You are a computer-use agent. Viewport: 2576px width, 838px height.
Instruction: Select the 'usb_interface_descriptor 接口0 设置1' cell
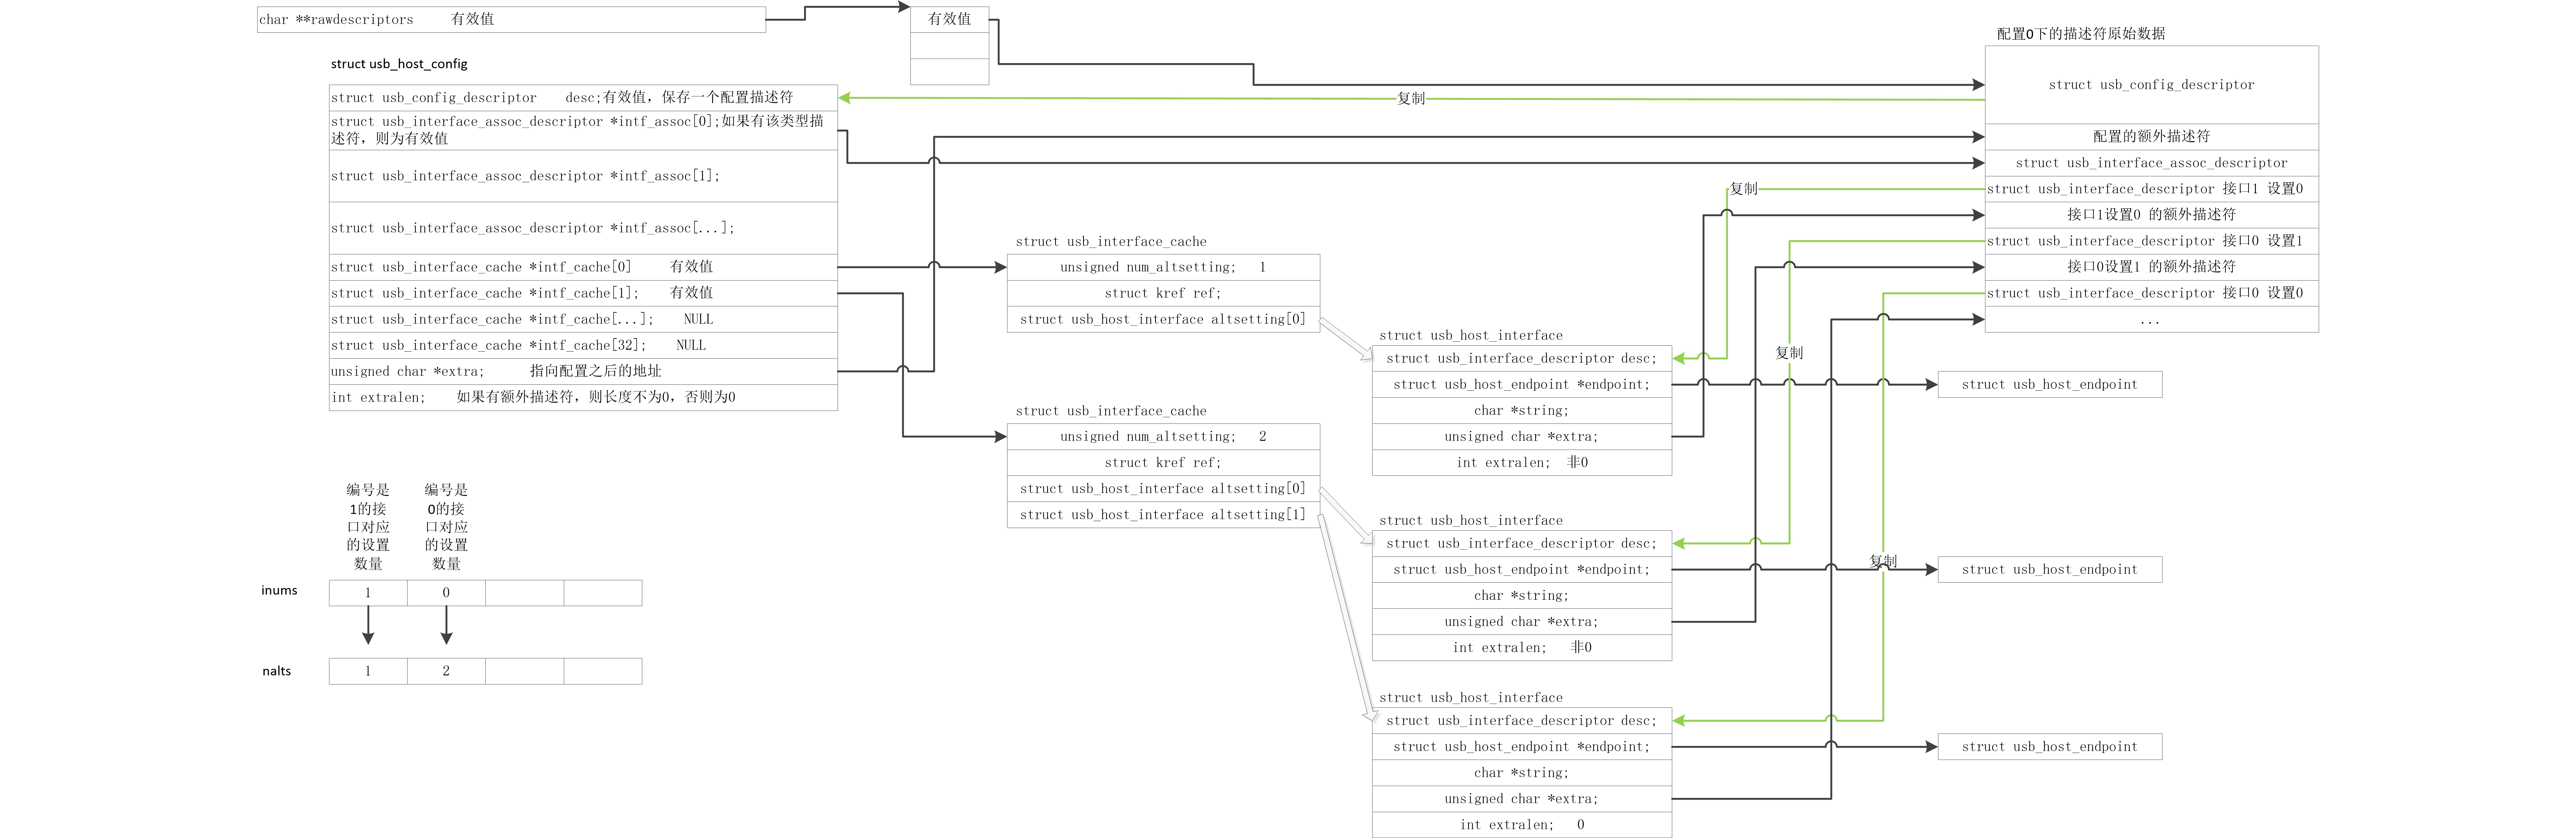[x=2151, y=241]
